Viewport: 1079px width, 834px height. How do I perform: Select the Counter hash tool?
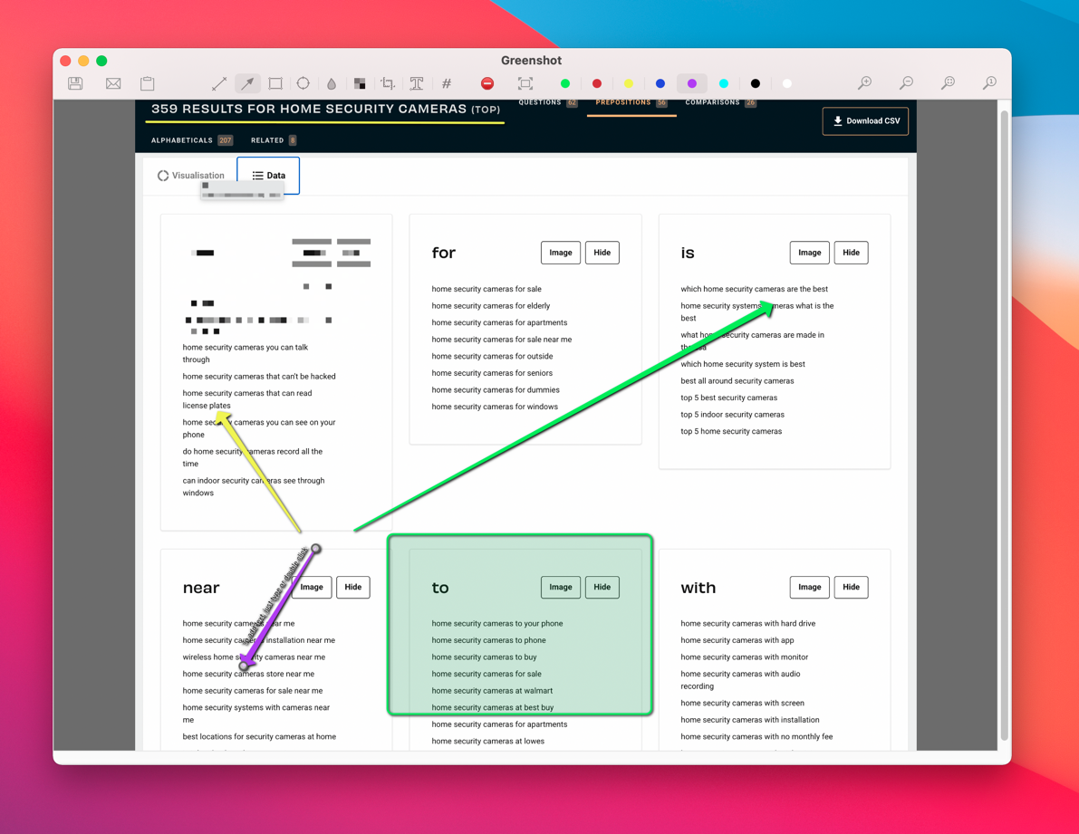(x=447, y=84)
